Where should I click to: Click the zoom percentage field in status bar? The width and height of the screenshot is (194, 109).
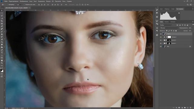pos(6,108)
